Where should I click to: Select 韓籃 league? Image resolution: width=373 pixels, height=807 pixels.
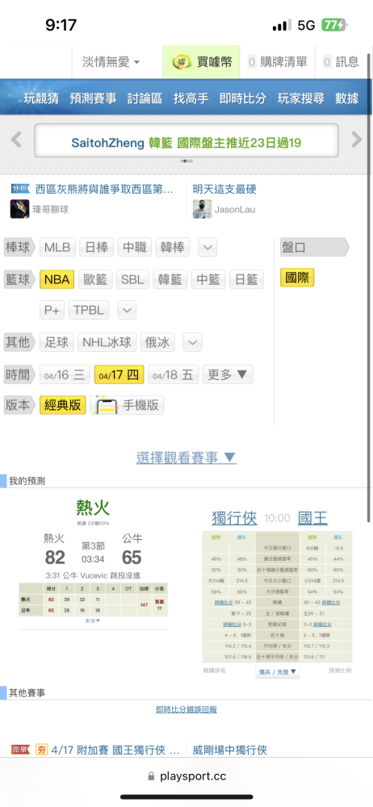click(x=170, y=279)
